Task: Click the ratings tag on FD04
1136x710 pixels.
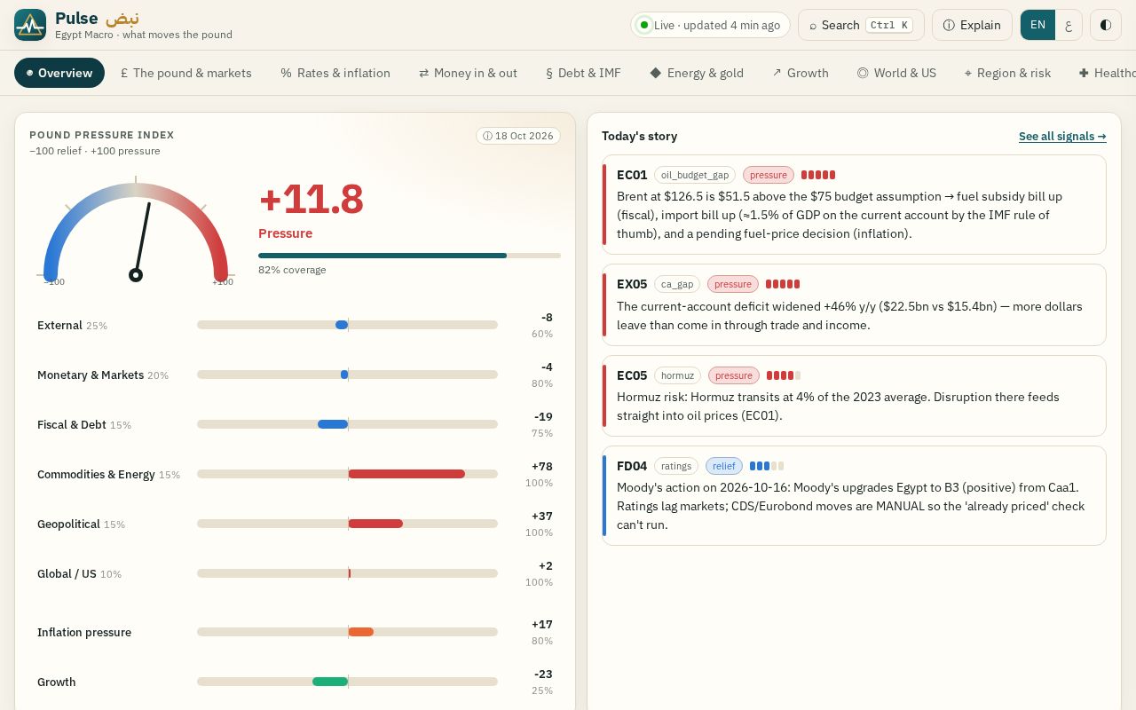Action: (x=676, y=466)
